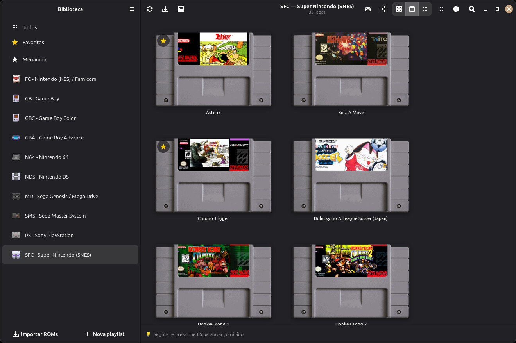This screenshot has width=516, height=343.
Task: Click the Nova playlist button
Action: (x=105, y=334)
